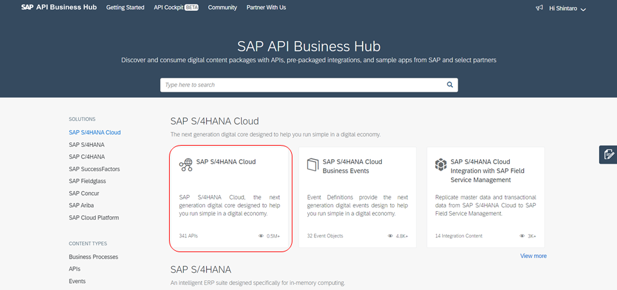Click the SAP logo in the header
The image size is (617, 290).
[27, 8]
